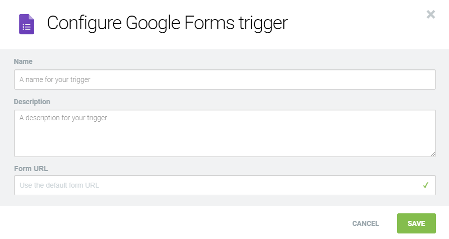Cancel configuring the Google Forms trigger
This screenshot has width=449, height=239.
(x=365, y=223)
